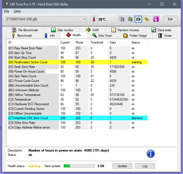The width and height of the screenshot is (183, 174).
Task: Select the Interface CRC Error Count row
Action: [78, 118]
